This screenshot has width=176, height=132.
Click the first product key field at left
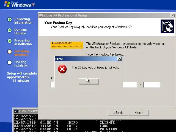point(53,85)
